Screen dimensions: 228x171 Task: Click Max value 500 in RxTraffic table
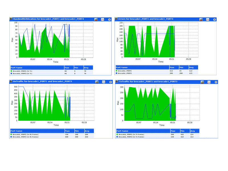click(x=67, y=137)
